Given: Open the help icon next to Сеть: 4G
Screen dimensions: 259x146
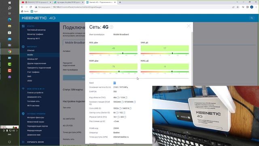Looking at the screenshot, I should [112, 27].
